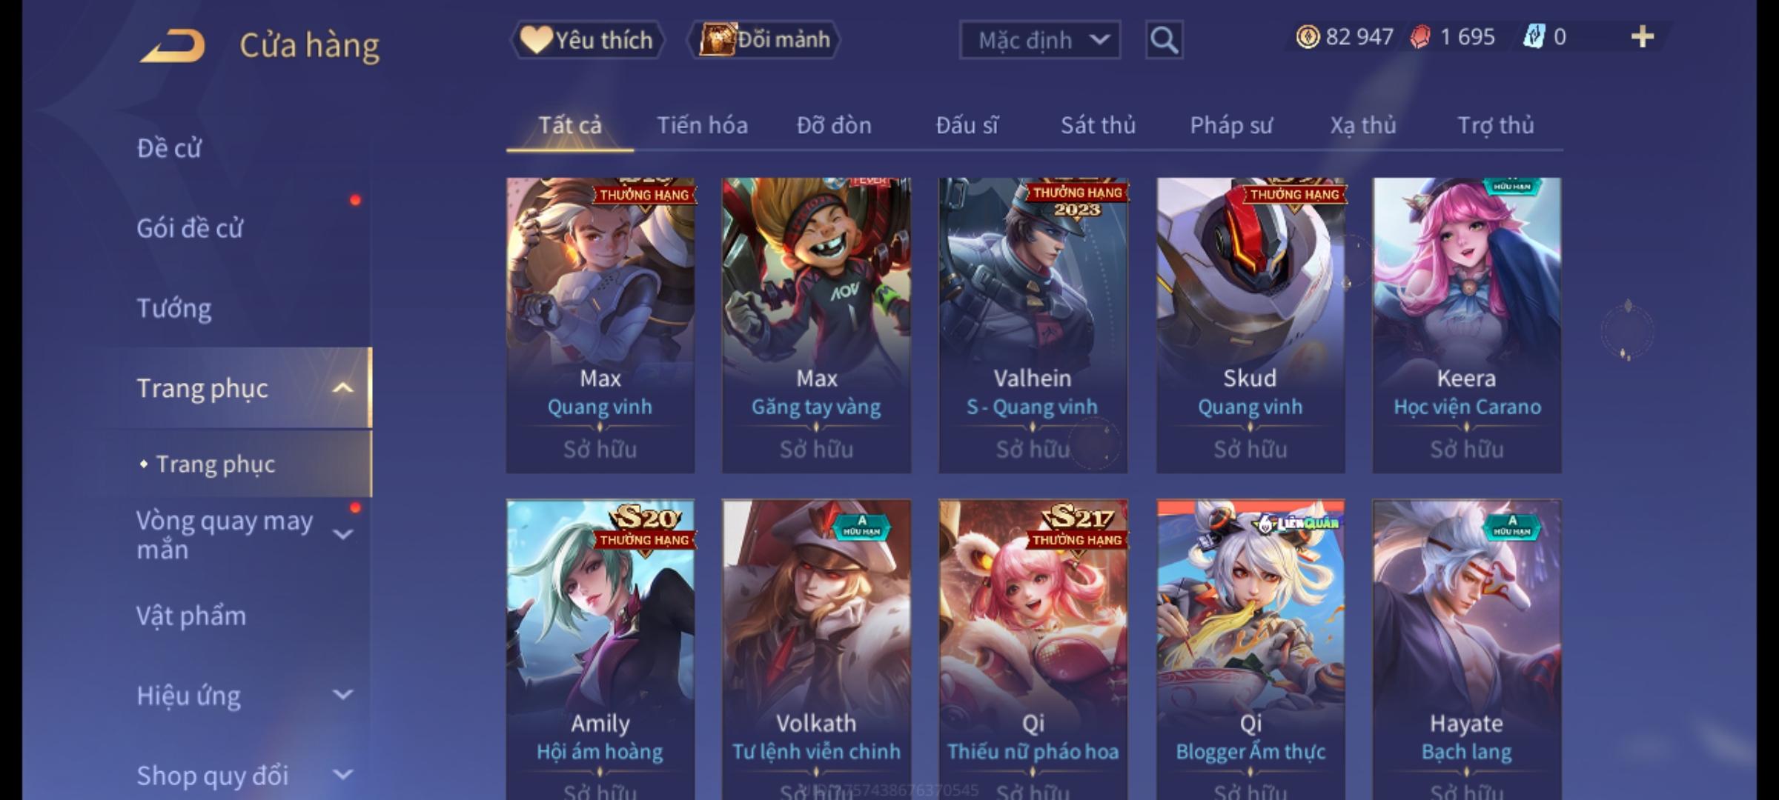Open the Mặc định sort dropdown
1779x800 pixels.
pyautogui.click(x=1039, y=40)
